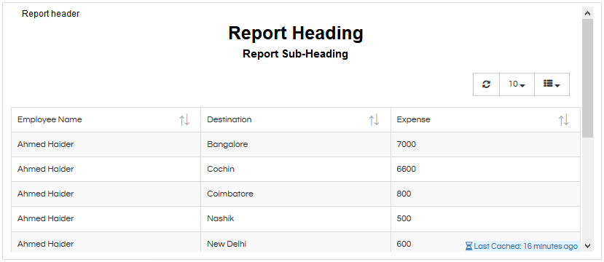Click the hourglass Last Cached icon
The width and height of the screenshot is (604, 262).
tap(468, 246)
